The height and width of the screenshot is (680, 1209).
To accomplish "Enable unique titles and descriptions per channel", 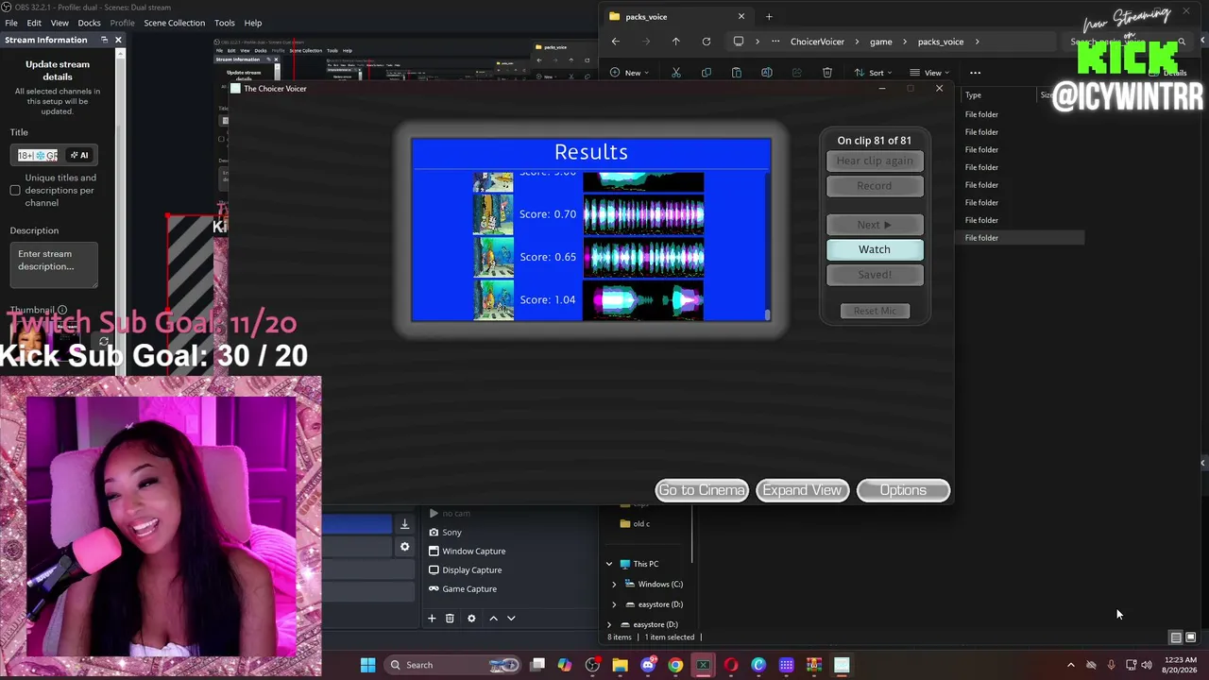I will (15, 191).
